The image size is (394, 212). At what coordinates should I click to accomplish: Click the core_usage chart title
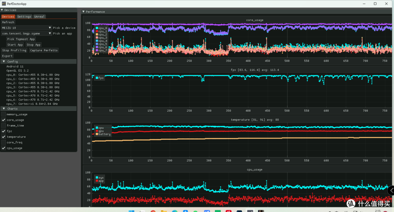[255, 20]
